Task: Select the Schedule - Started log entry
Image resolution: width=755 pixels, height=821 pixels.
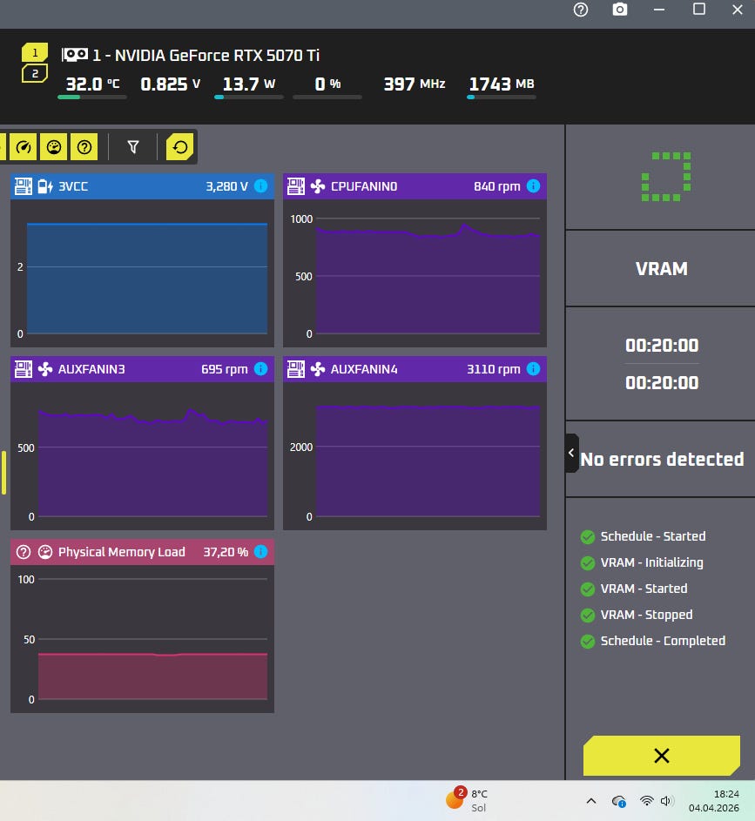Action: [x=653, y=536]
